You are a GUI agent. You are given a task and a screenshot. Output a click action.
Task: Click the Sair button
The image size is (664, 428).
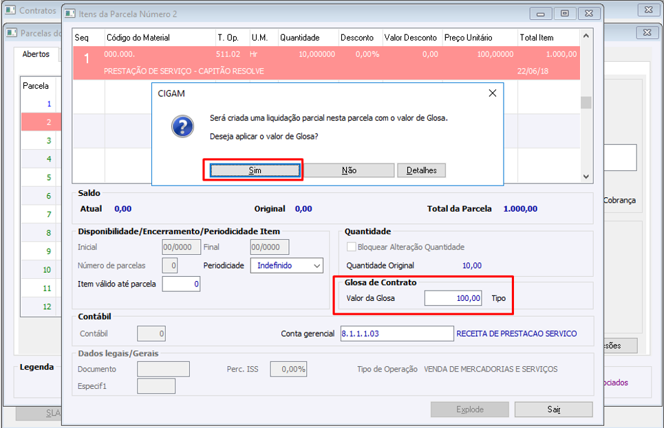[553, 409]
